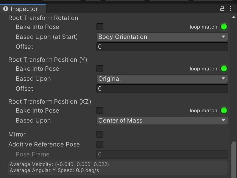Select the Inspector tab
Image resolution: width=237 pixels, height=178 pixels.
[23, 9]
